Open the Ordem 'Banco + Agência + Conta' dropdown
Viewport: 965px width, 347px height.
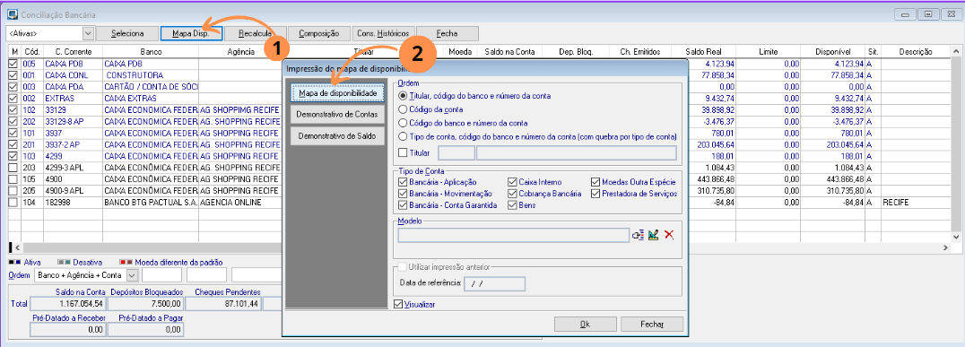point(132,275)
